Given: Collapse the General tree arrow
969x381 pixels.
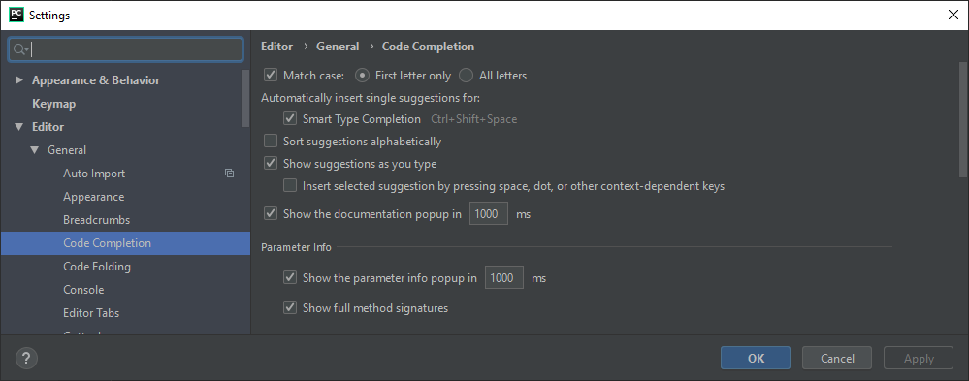Looking at the screenshot, I should [35, 150].
